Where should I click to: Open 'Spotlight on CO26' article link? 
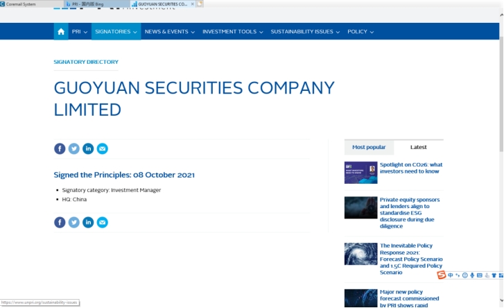[411, 168]
